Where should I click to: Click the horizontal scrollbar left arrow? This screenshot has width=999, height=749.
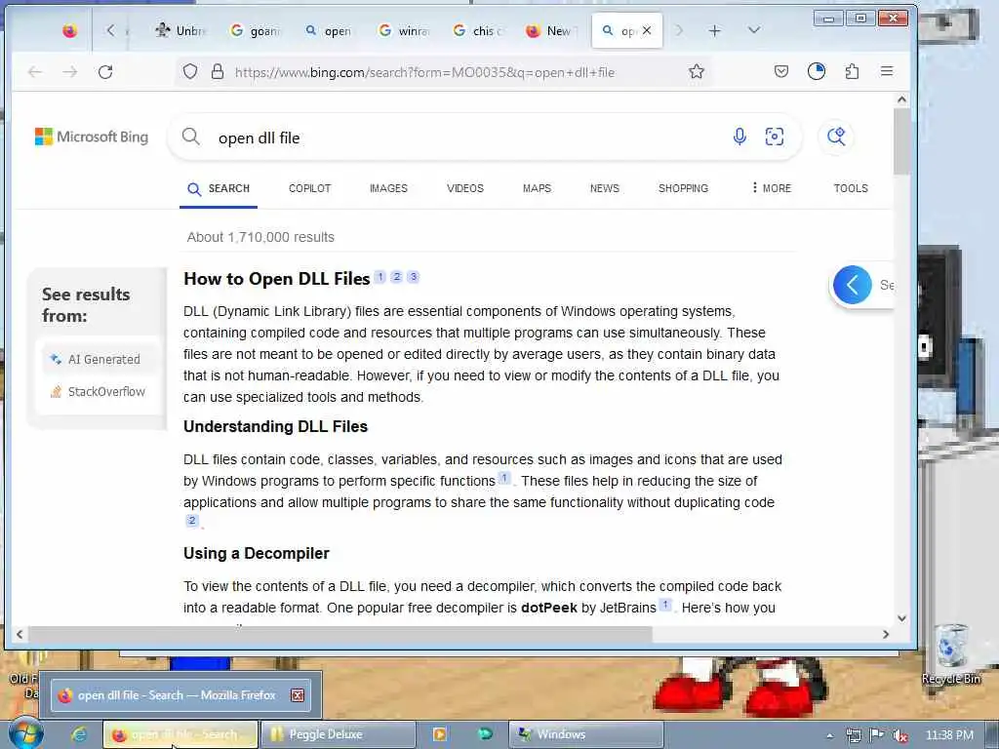pos(20,634)
